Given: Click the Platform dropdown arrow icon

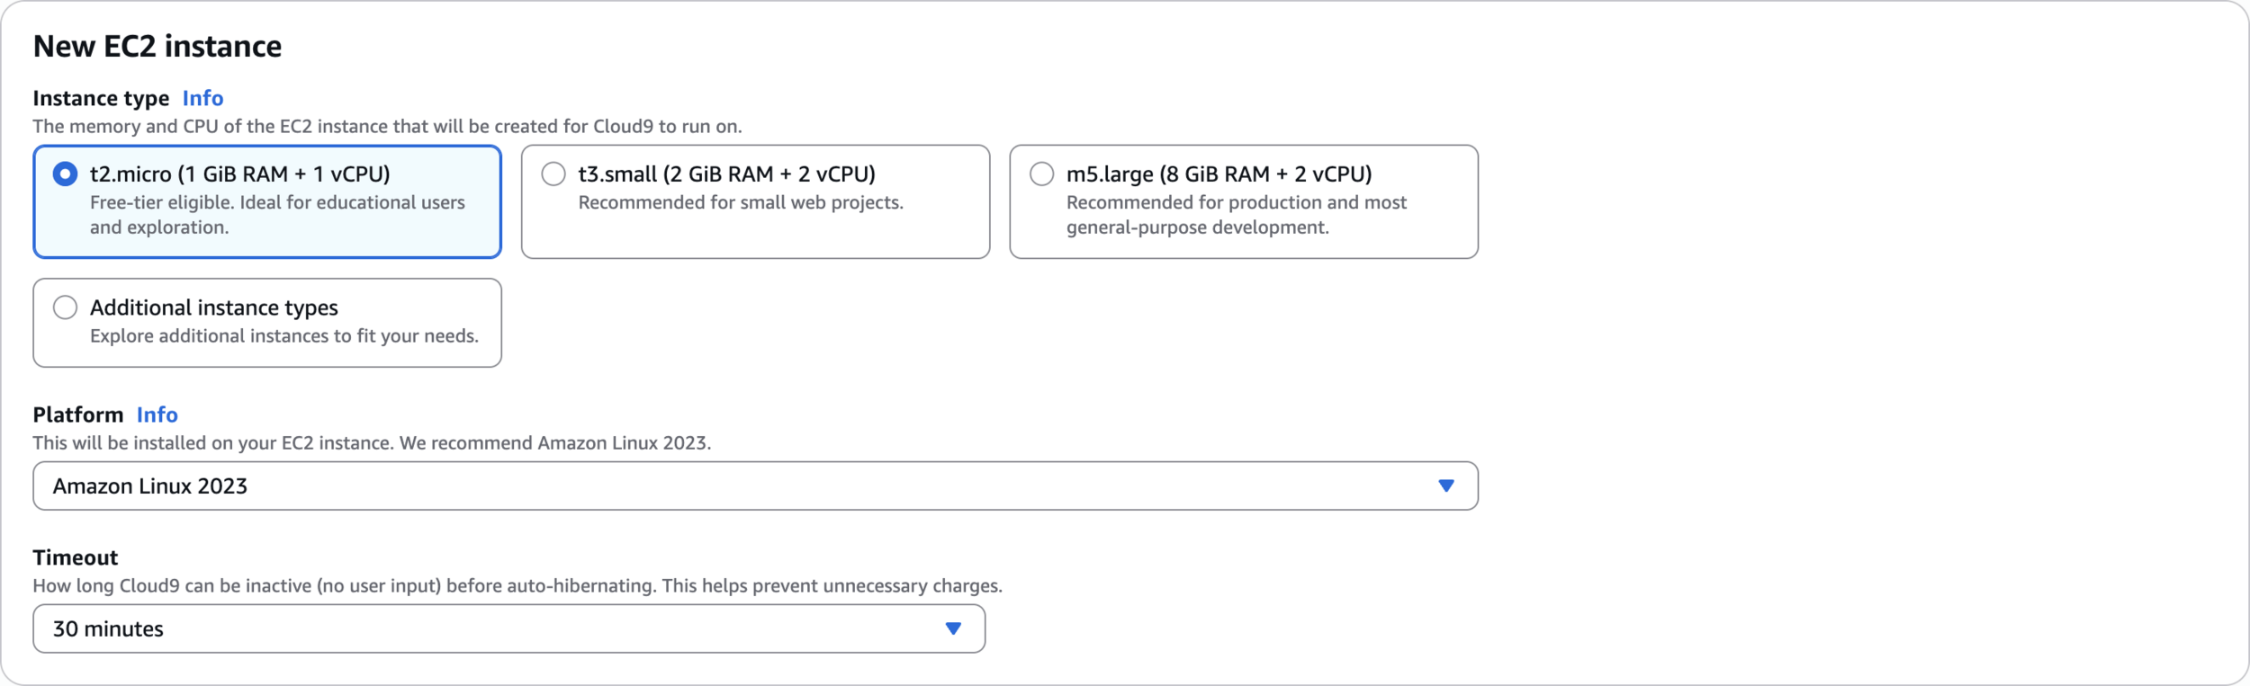Looking at the screenshot, I should tap(1445, 486).
